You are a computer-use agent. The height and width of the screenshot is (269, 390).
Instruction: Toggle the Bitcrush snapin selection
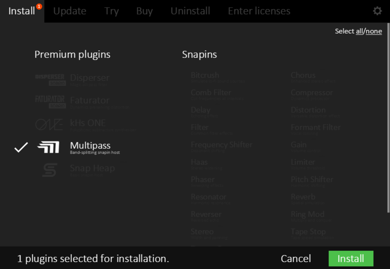click(x=205, y=76)
